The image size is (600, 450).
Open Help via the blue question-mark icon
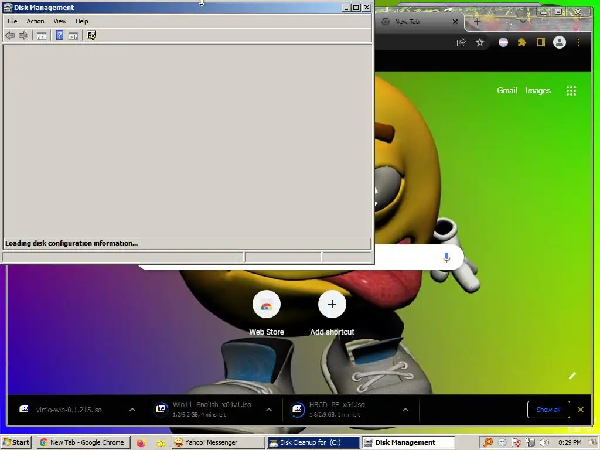coord(59,36)
